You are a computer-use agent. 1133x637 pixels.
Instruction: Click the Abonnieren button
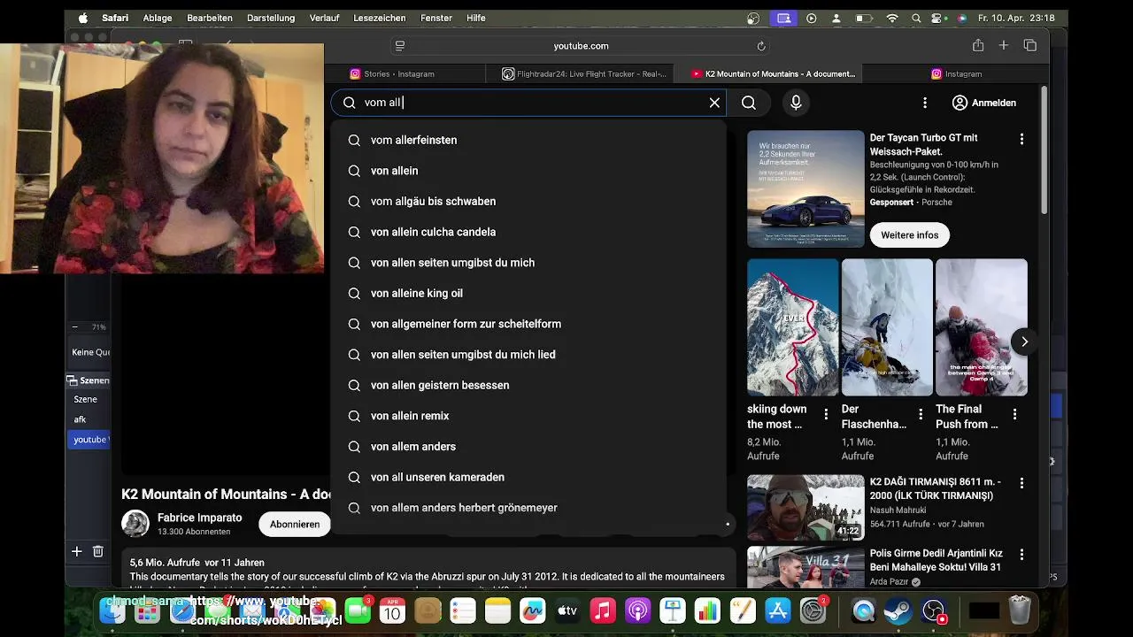click(295, 524)
